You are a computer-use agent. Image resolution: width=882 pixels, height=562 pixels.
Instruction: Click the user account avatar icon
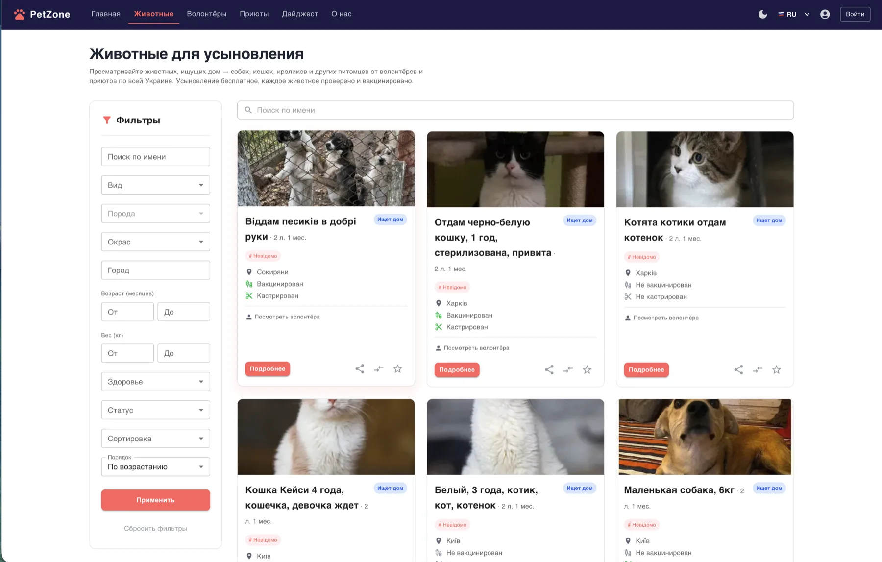tap(825, 14)
